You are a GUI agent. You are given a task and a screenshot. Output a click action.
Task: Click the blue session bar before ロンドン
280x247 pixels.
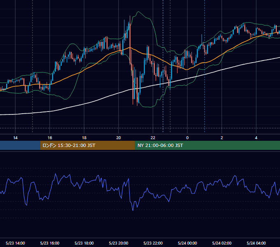point(20,145)
